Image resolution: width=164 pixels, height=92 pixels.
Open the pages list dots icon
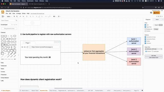(x=20, y=90)
